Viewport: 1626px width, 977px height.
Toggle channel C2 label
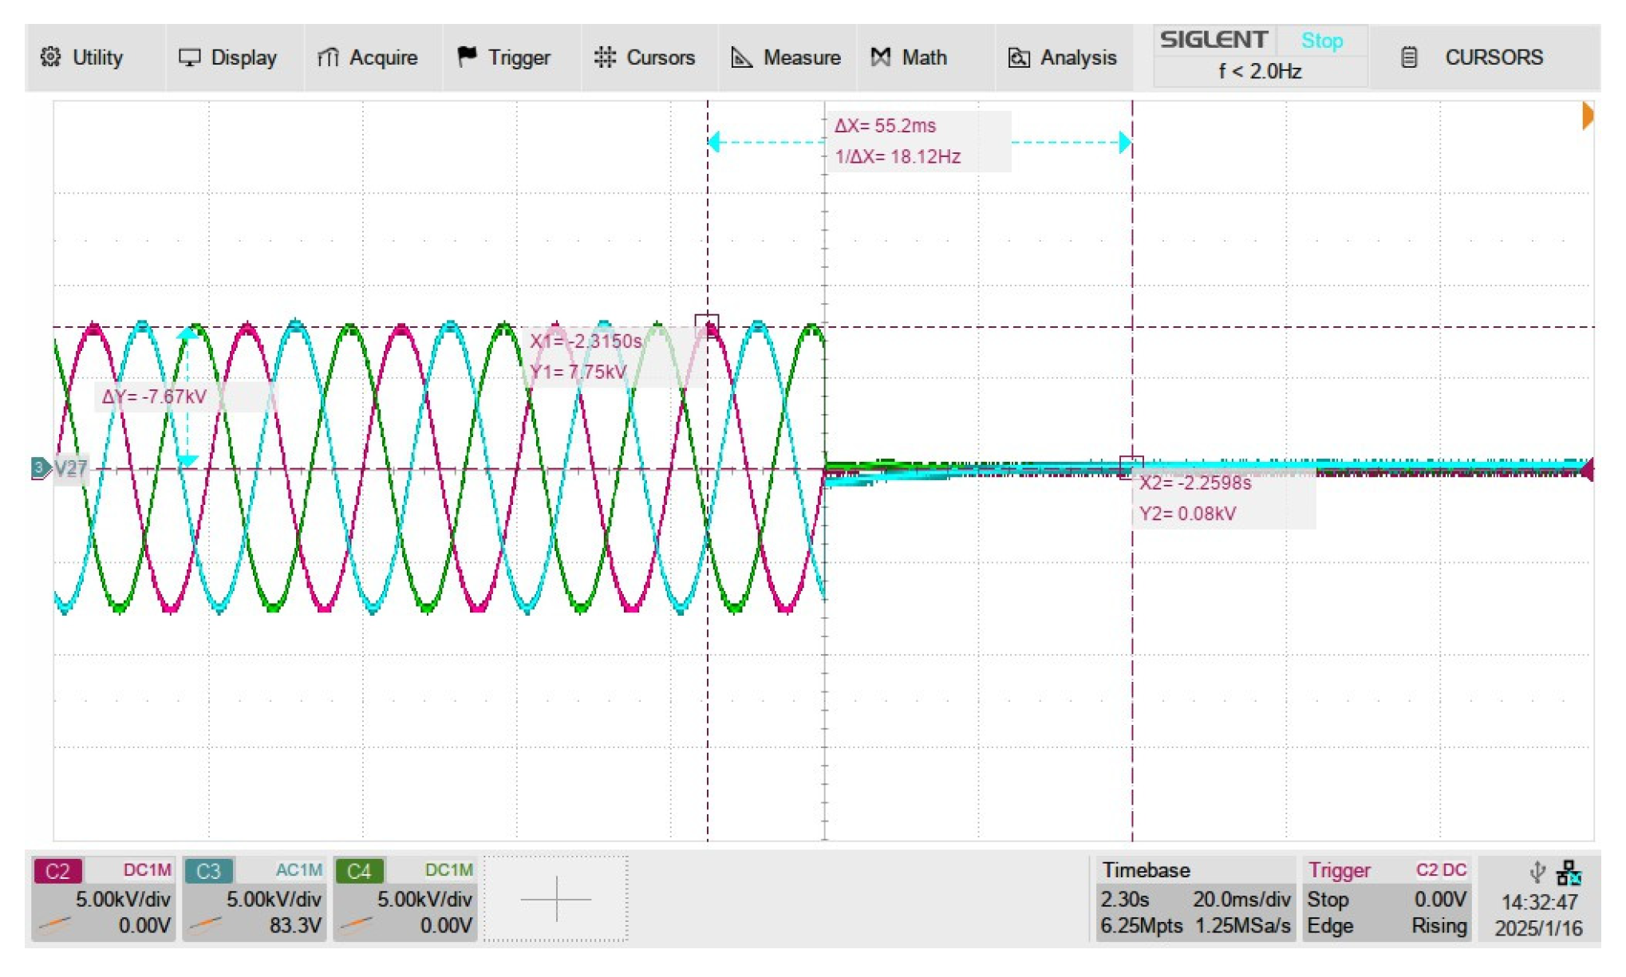[57, 871]
